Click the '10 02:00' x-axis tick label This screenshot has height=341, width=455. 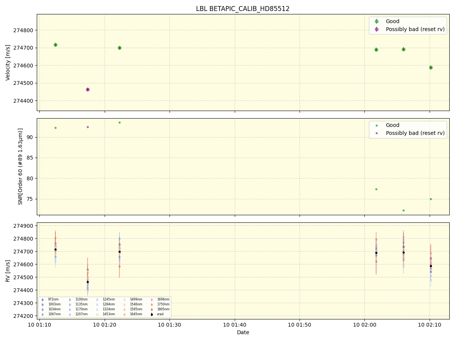pos(365,324)
